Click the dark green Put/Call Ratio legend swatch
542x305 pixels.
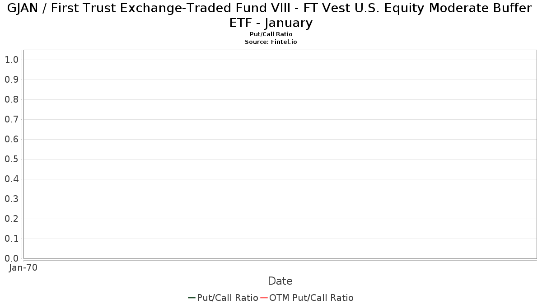192,298
